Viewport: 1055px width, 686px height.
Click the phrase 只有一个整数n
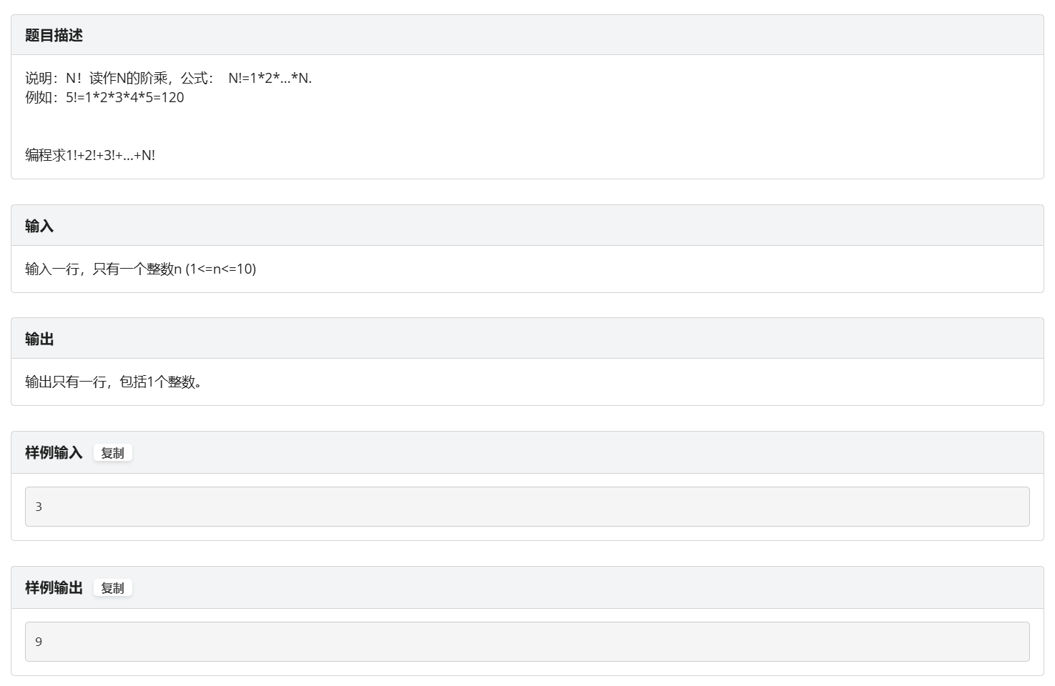coord(137,269)
